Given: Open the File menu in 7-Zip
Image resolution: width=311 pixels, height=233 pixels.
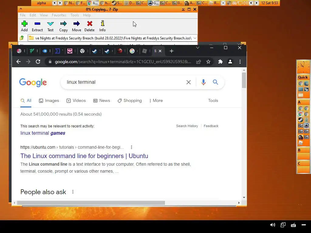Looking at the screenshot, I should [22, 15].
